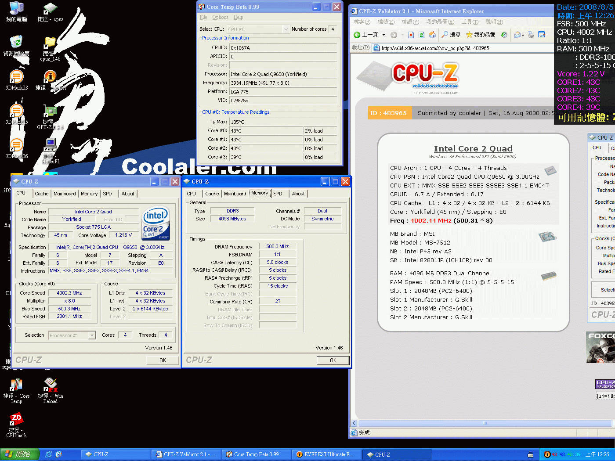This screenshot has width=615, height=461.
Task: Open the IE 搜尋 search tool
Action: click(x=451, y=35)
